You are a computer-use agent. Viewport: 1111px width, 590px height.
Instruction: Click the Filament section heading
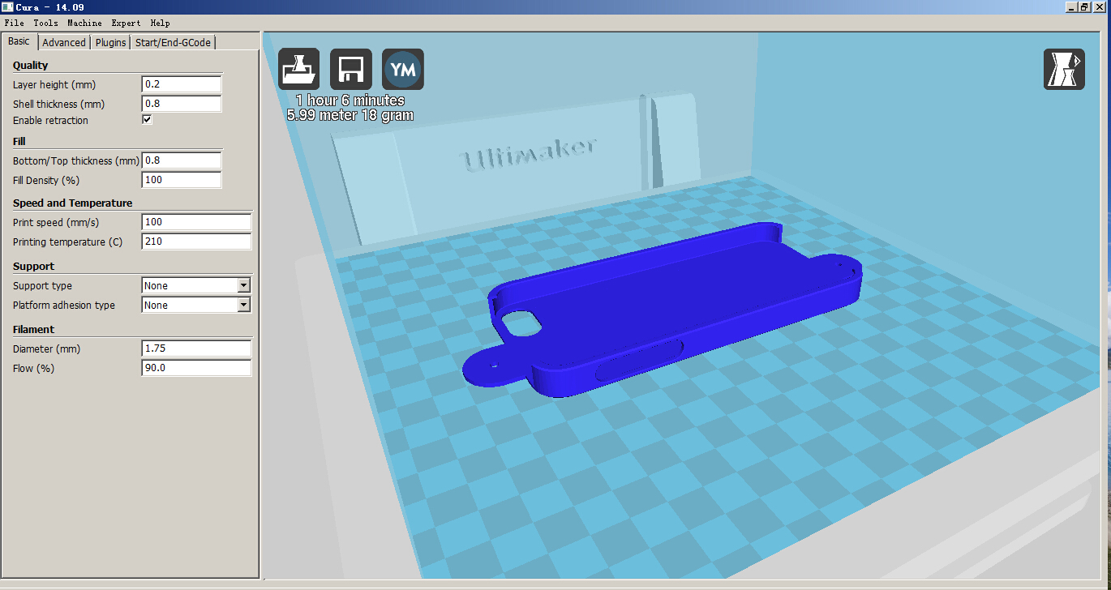tap(33, 329)
